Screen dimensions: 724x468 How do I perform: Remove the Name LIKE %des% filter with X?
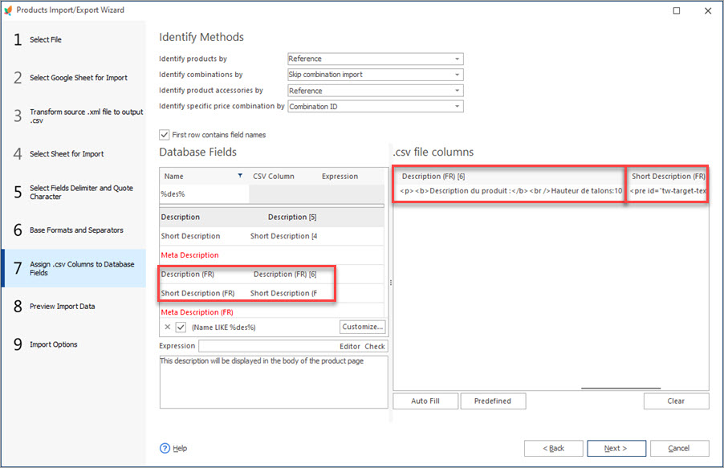point(167,327)
